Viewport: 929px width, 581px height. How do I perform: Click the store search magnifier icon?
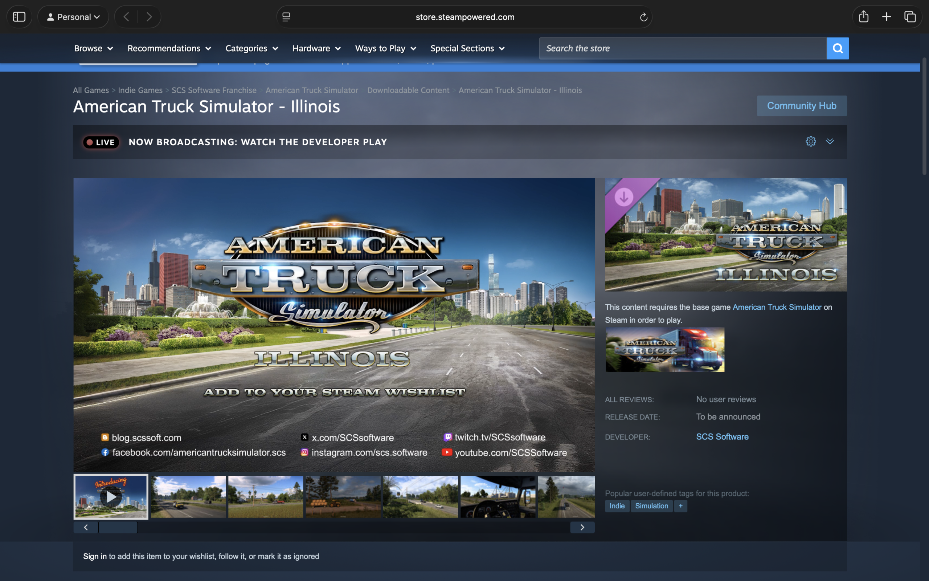(x=838, y=48)
